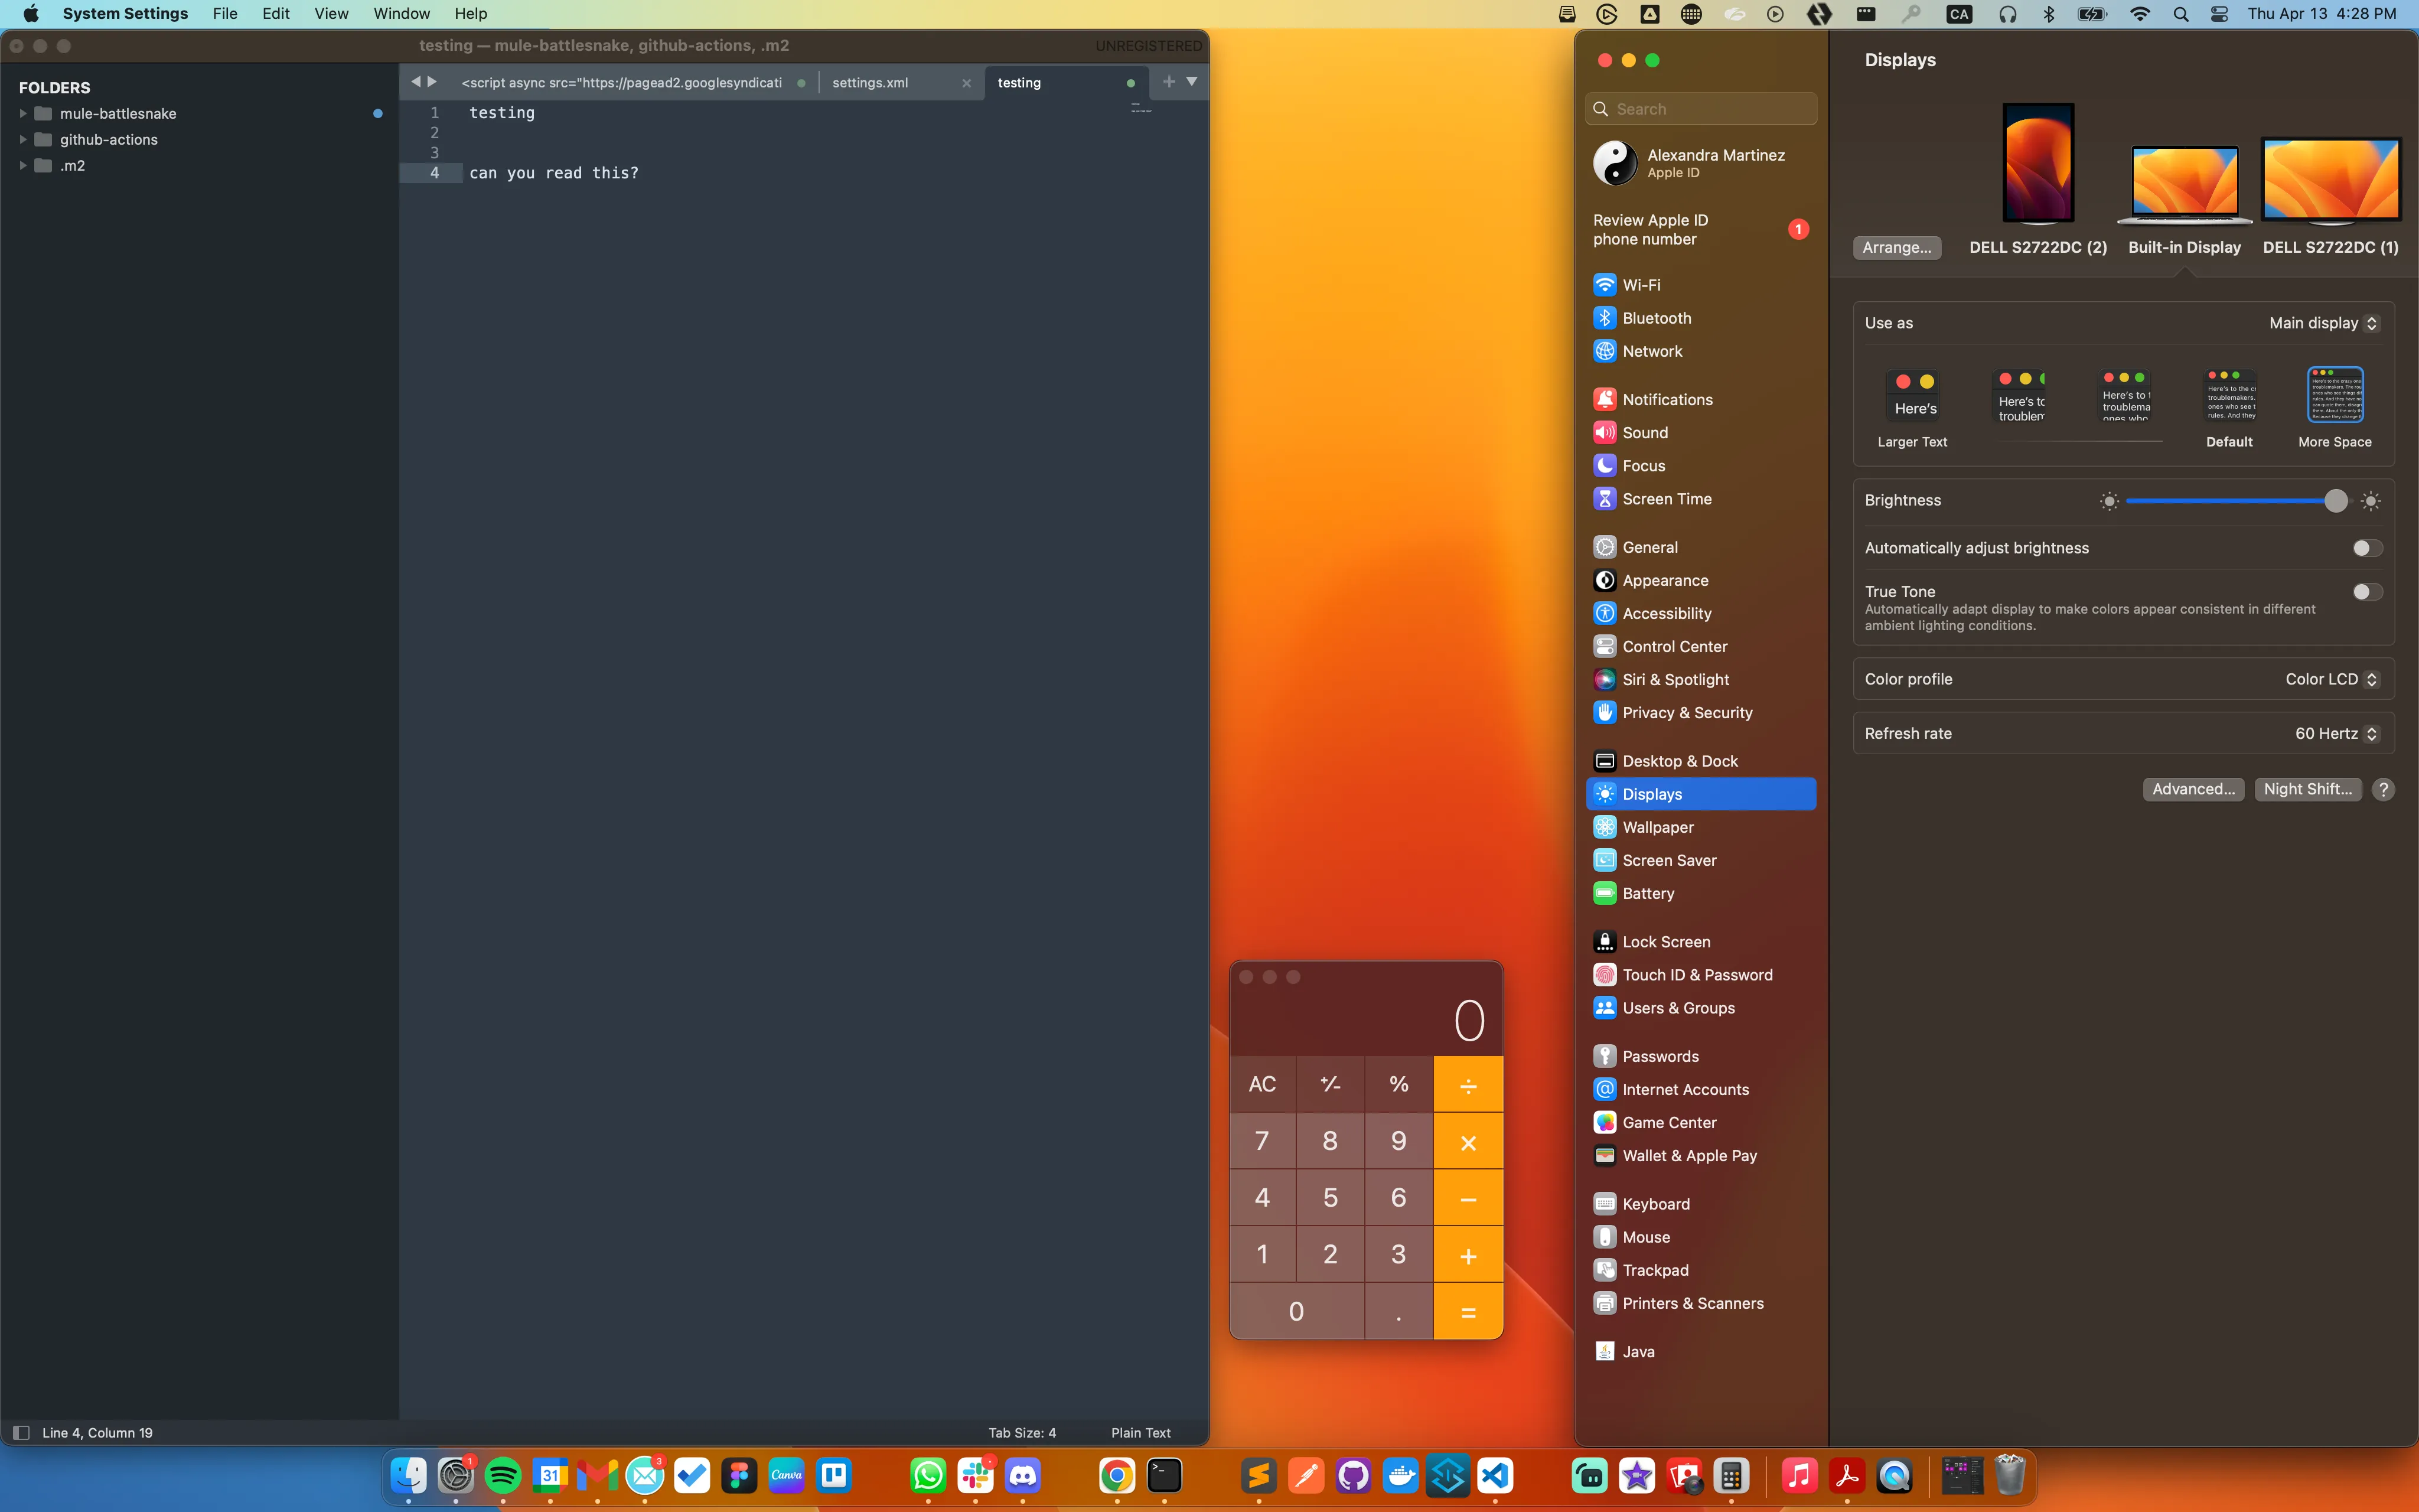The width and height of the screenshot is (2419, 1512).
Task: Open the Edit menu
Action: pos(276,14)
